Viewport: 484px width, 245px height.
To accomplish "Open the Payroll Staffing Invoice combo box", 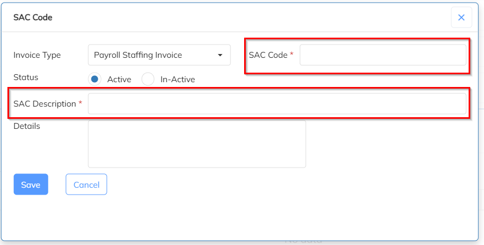I will click(159, 55).
